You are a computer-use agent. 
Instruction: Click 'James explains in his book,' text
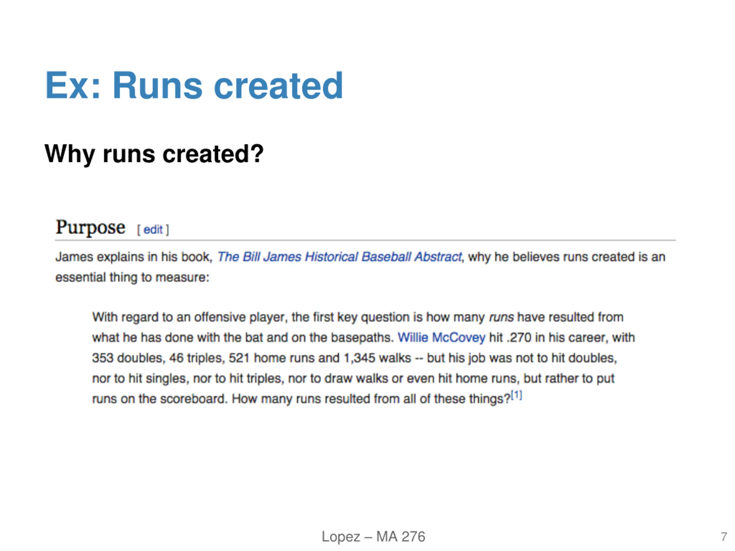coord(134,257)
